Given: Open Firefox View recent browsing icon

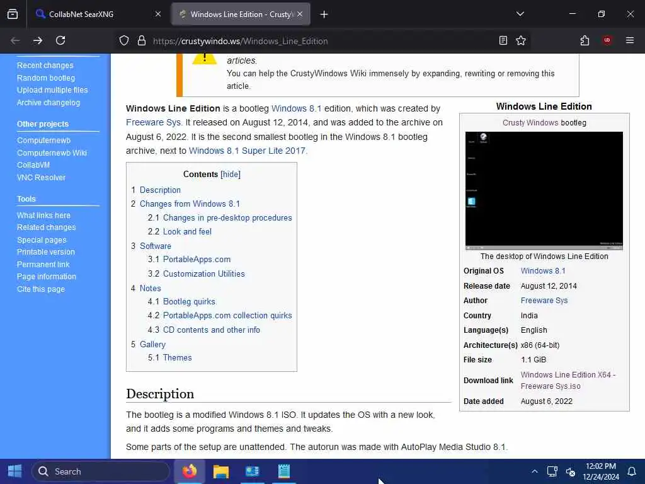Looking at the screenshot, I should click(x=13, y=14).
